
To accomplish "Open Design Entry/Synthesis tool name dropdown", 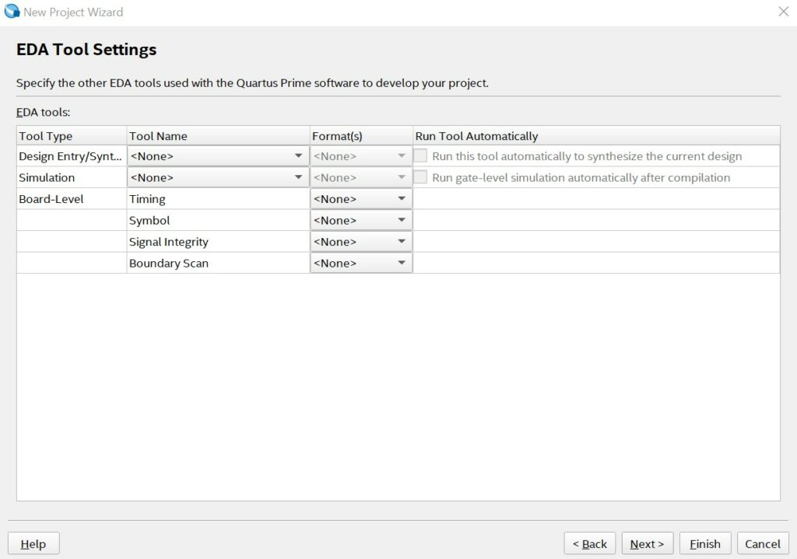I will pos(218,155).
